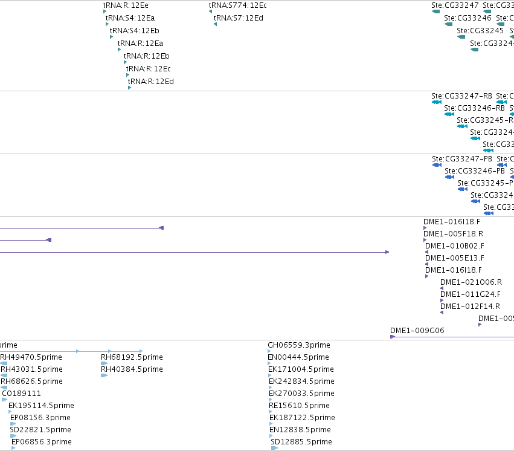Click the RH68192.5prime EST label
This screenshot has height=451, width=514.
coord(132,357)
